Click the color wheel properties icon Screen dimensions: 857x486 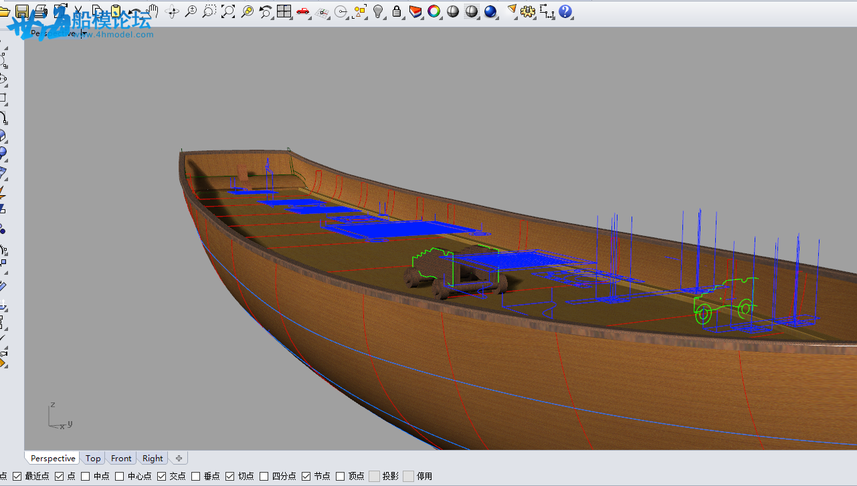point(434,11)
